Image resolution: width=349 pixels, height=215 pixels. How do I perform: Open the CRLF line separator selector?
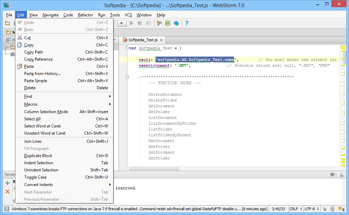(295, 209)
